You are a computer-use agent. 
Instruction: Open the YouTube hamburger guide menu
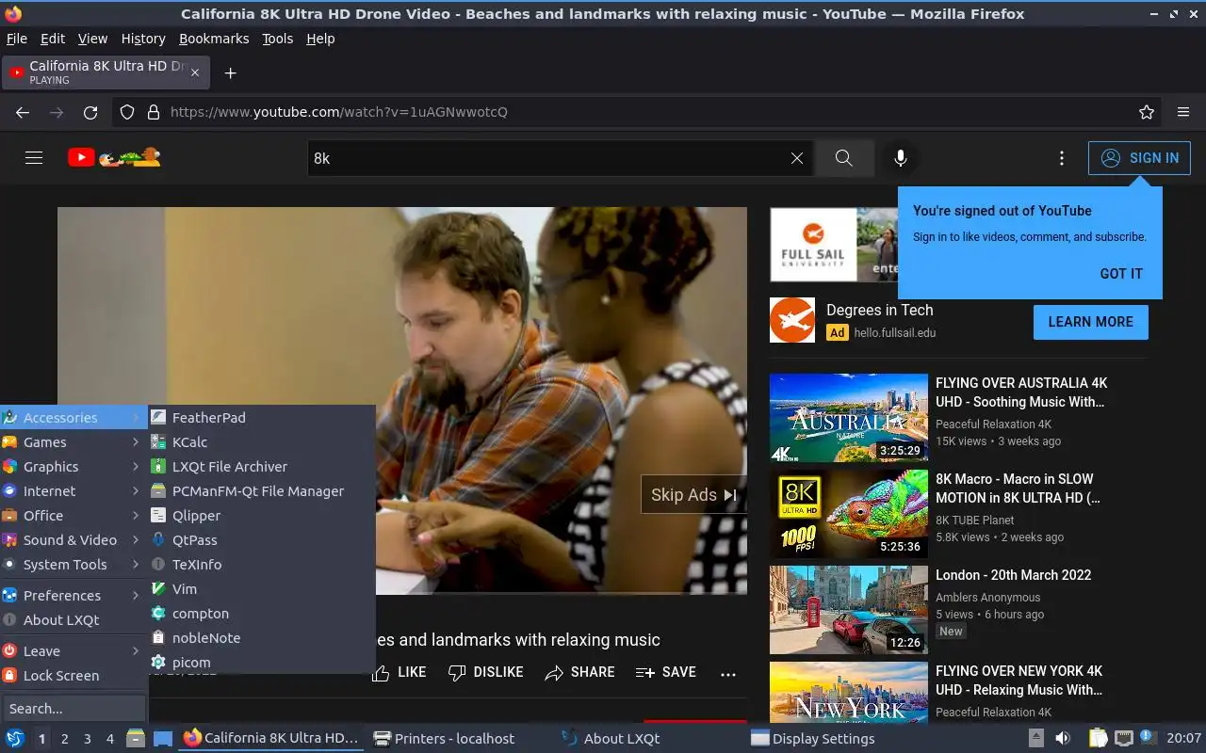click(34, 158)
